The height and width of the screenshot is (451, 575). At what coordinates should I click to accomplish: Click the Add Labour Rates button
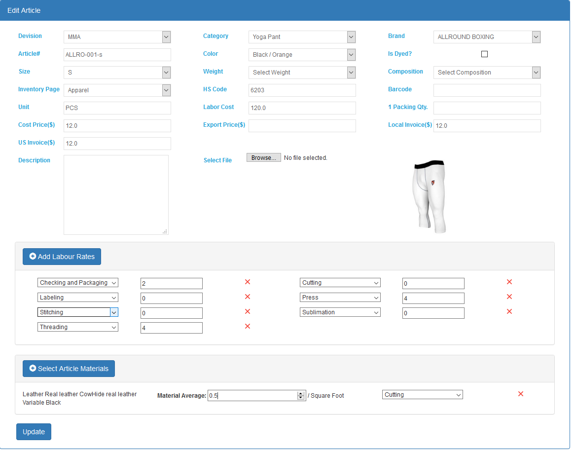pos(62,257)
